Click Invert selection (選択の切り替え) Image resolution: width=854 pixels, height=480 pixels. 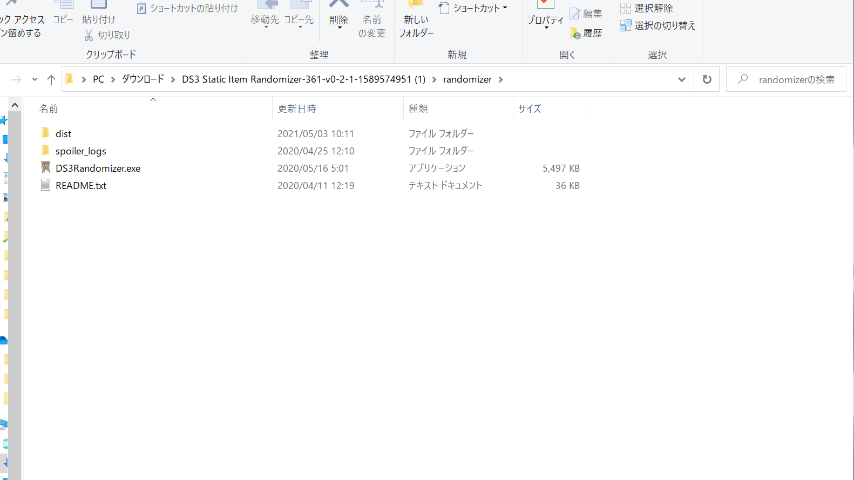point(658,25)
